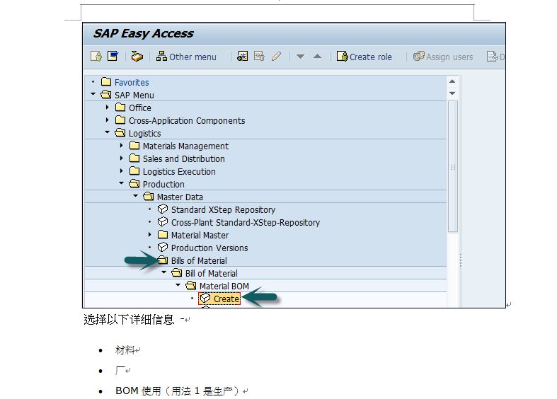Select the Logistics Execution tree label
The image size is (557, 399).
179,172
